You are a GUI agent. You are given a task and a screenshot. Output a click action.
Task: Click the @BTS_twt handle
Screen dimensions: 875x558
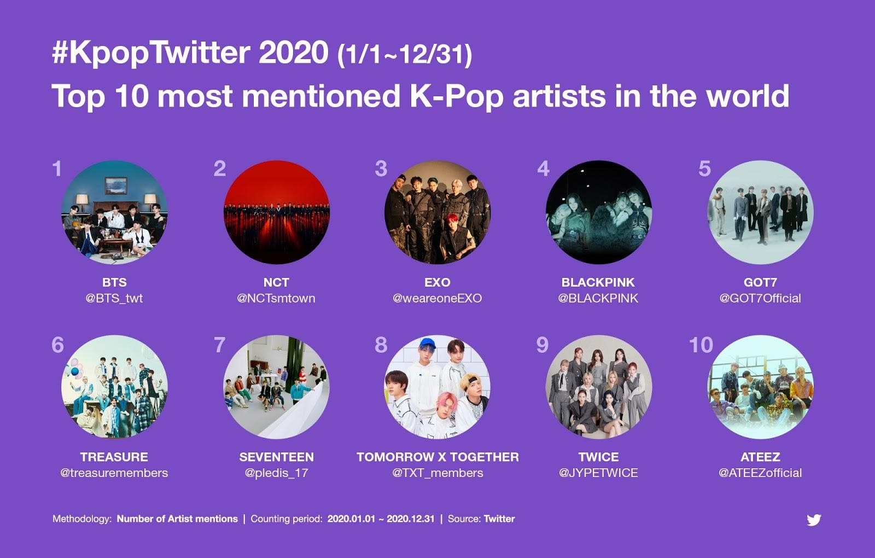click(114, 299)
